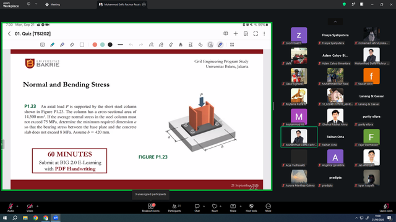Select the shape recognition pen tool
This screenshot has width=396, height=222.
pos(151,45)
